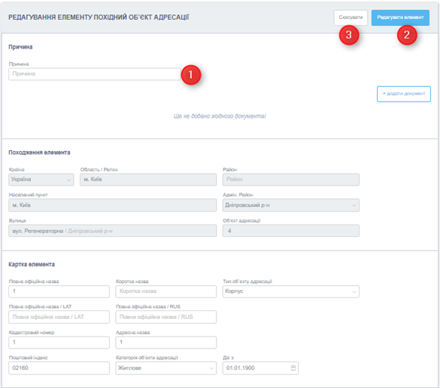Expand 'Категорія об'єкта адресації' dropdown
This screenshot has width=440, height=388.
(x=166, y=368)
